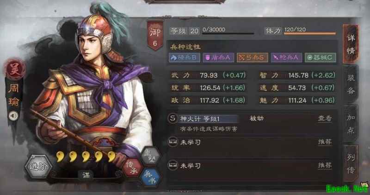Open the 加点 tab
Screen dimensions: 370x195
[351, 124]
